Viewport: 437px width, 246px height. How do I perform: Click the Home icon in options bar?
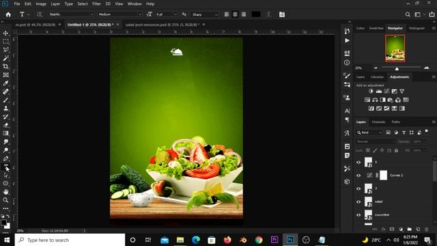8,14
